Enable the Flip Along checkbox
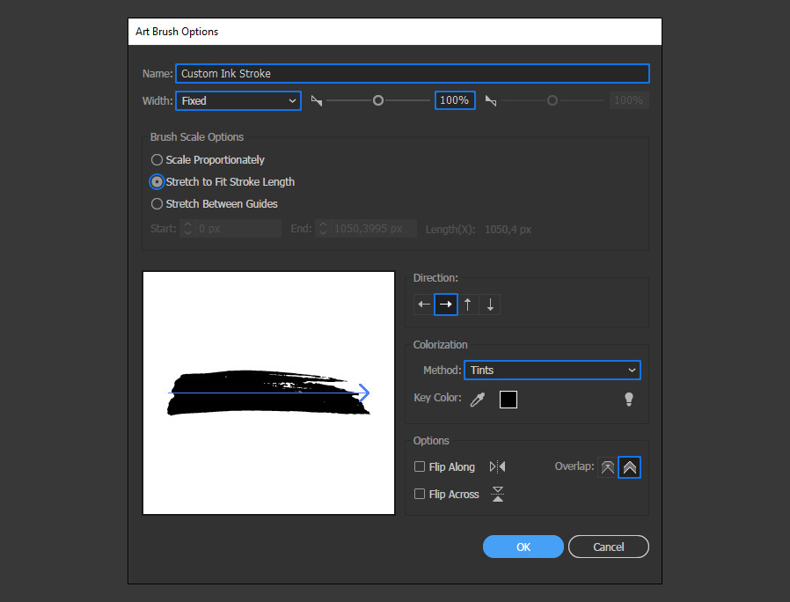 coord(420,467)
